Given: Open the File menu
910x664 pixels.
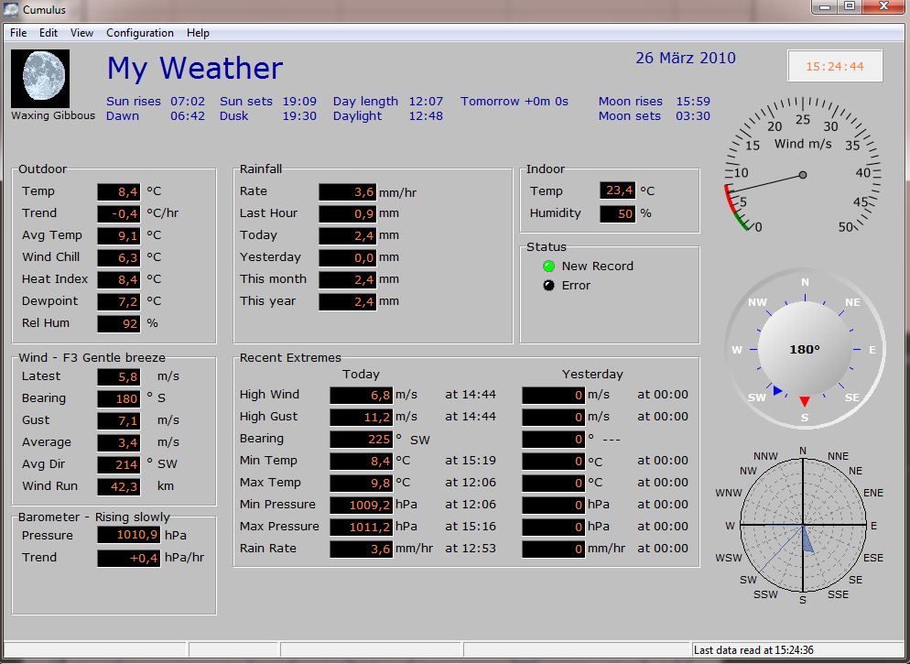Looking at the screenshot, I should (18, 33).
